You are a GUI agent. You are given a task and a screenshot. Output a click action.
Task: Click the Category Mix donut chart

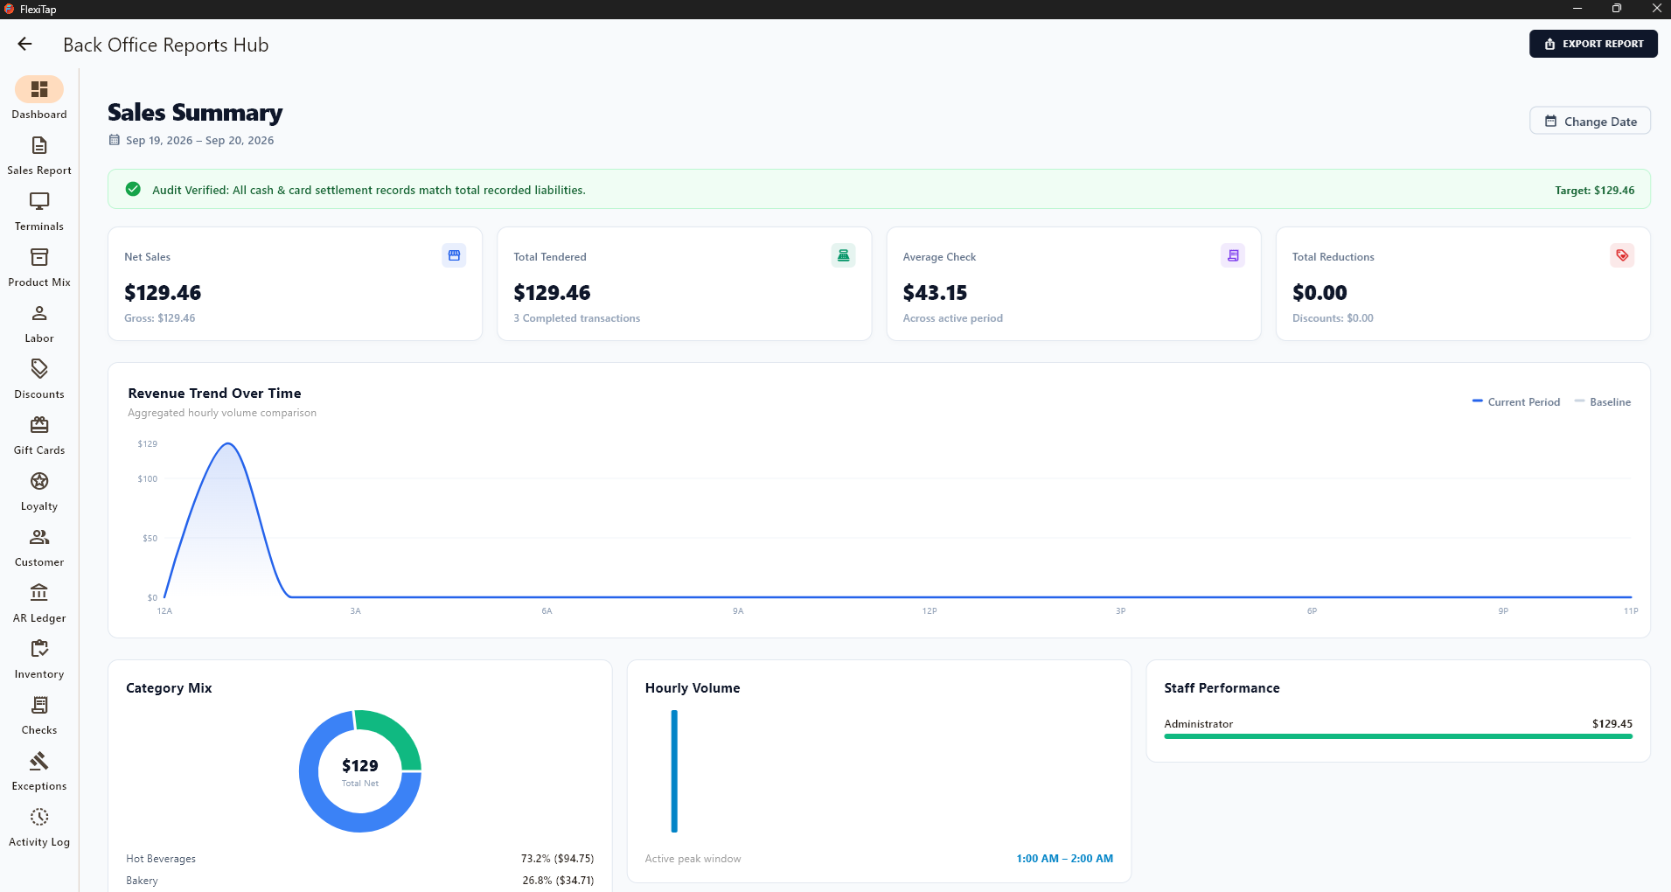pos(360,771)
